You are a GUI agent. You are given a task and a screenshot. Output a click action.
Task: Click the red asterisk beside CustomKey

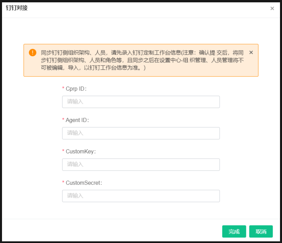click(x=63, y=151)
